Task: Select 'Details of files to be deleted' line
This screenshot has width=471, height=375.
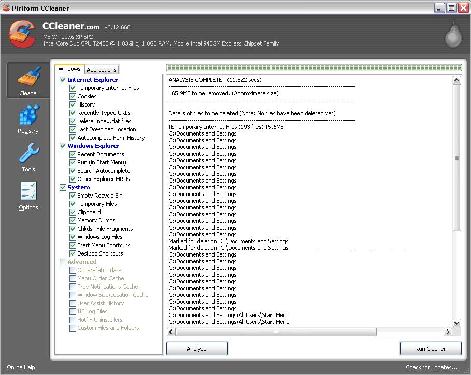Action: 252,113
